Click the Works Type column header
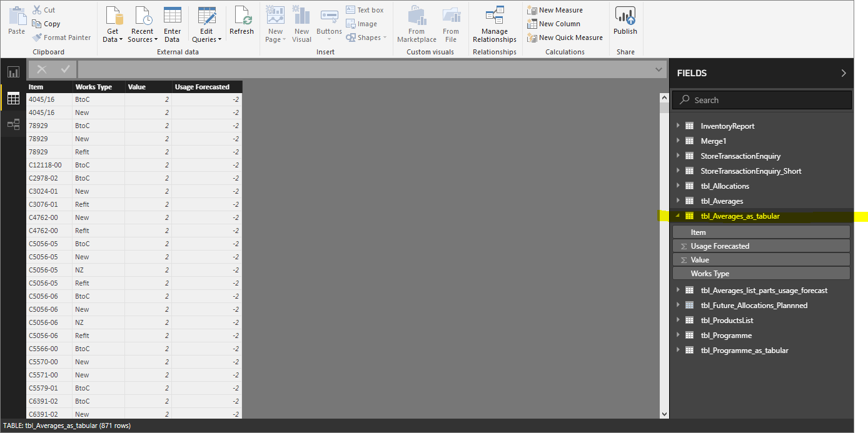 pyautogui.click(x=98, y=87)
